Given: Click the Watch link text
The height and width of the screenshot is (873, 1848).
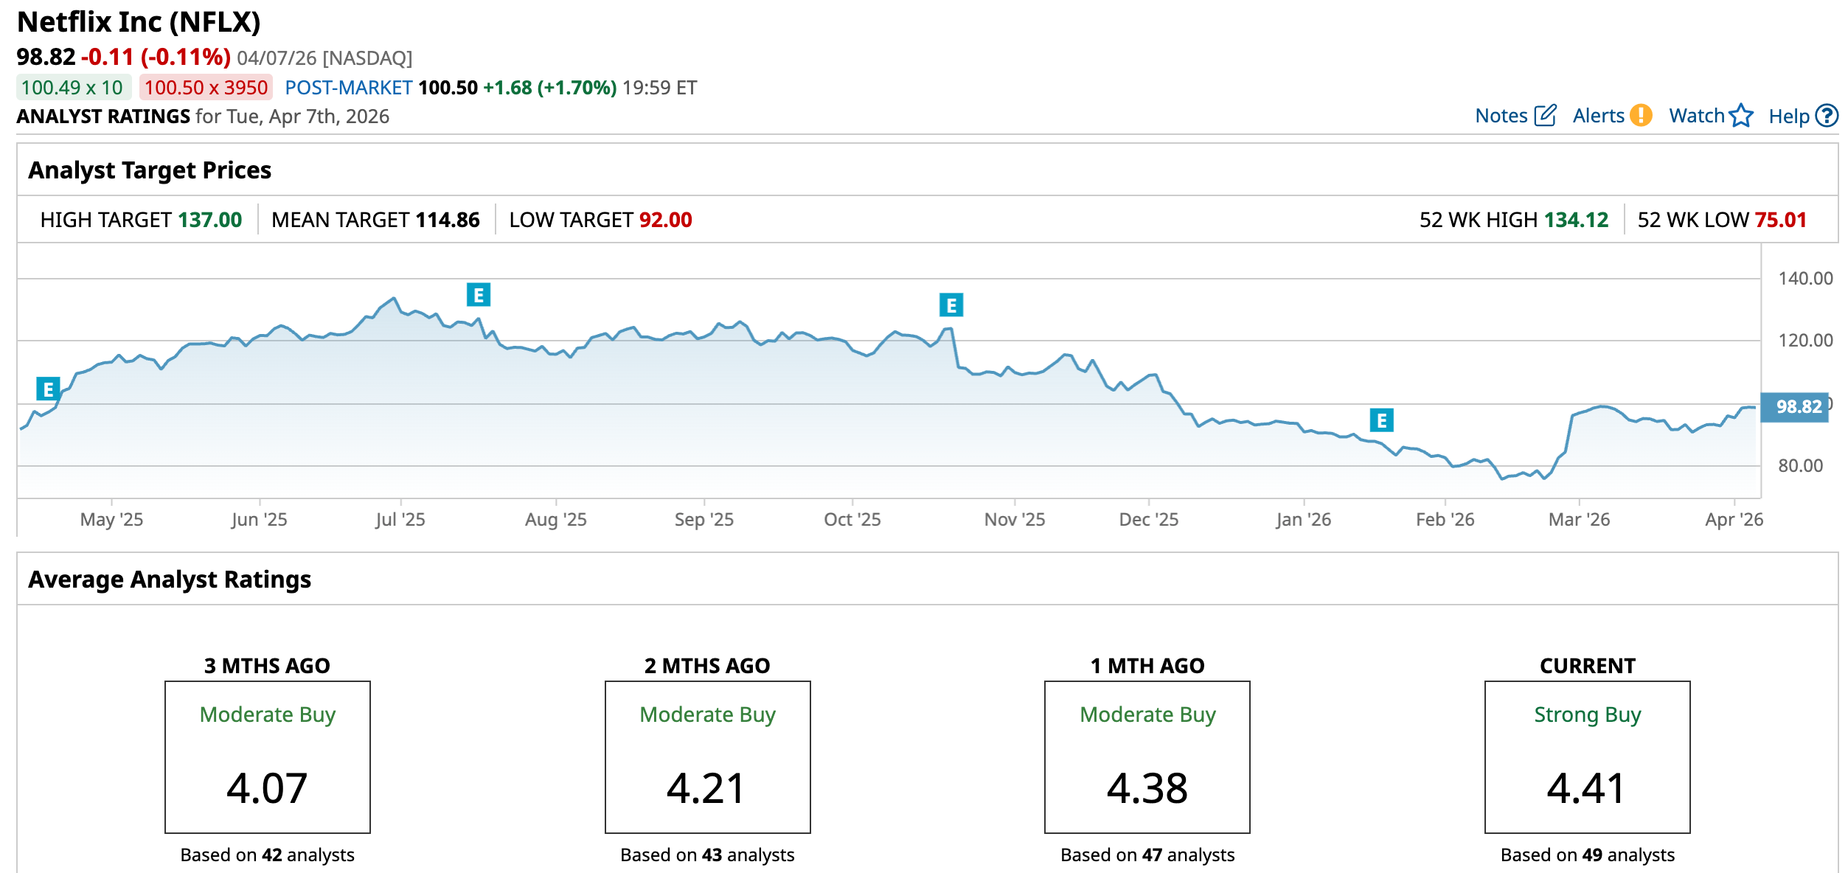Looking at the screenshot, I should click(x=1696, y=116).
